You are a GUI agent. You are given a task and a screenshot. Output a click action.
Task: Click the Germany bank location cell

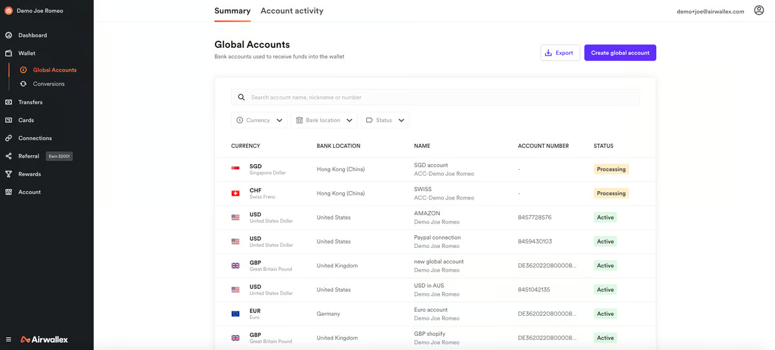pos(328,314)
